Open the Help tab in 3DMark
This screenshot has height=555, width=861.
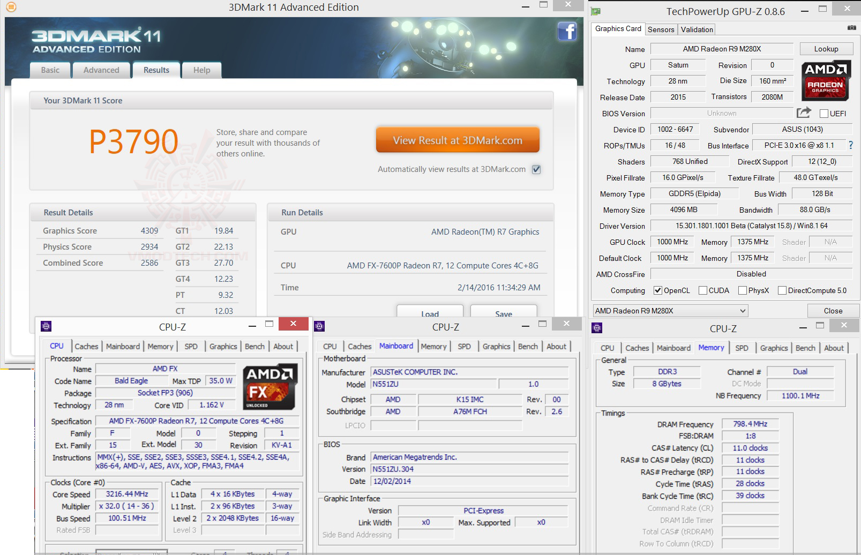point(201,70)
